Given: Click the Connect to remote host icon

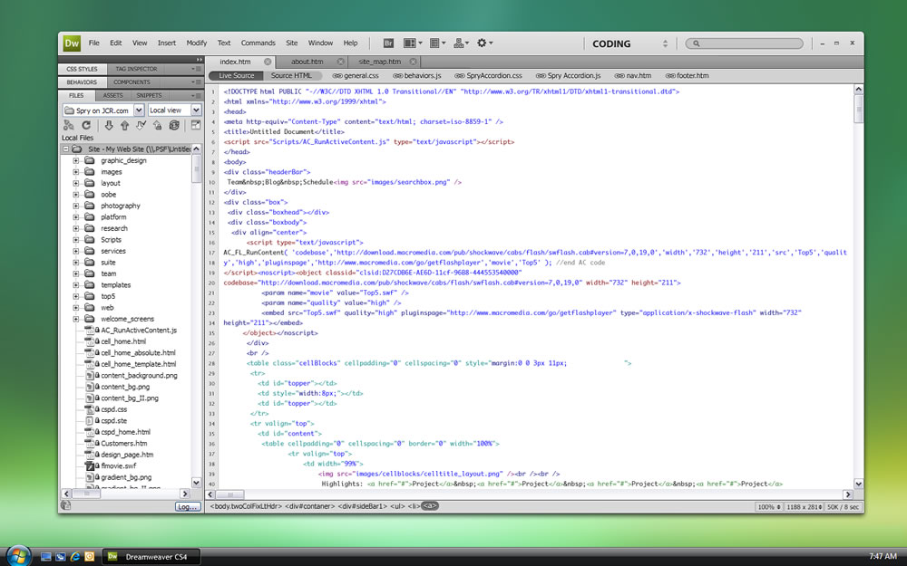Looking at the screenshot, I should coord(69,125).
